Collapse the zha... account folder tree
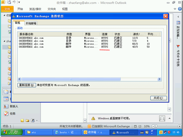Image resolution: width=183 pixels, height=137 pixels. (x=4, y=41)
